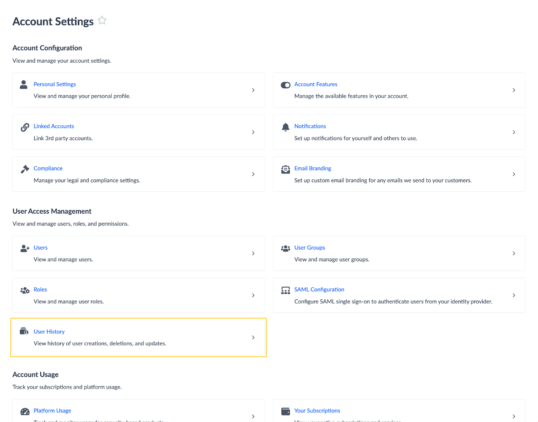Click the chevron on the User History card
The image size is (538, 422).
pos(253,337)
